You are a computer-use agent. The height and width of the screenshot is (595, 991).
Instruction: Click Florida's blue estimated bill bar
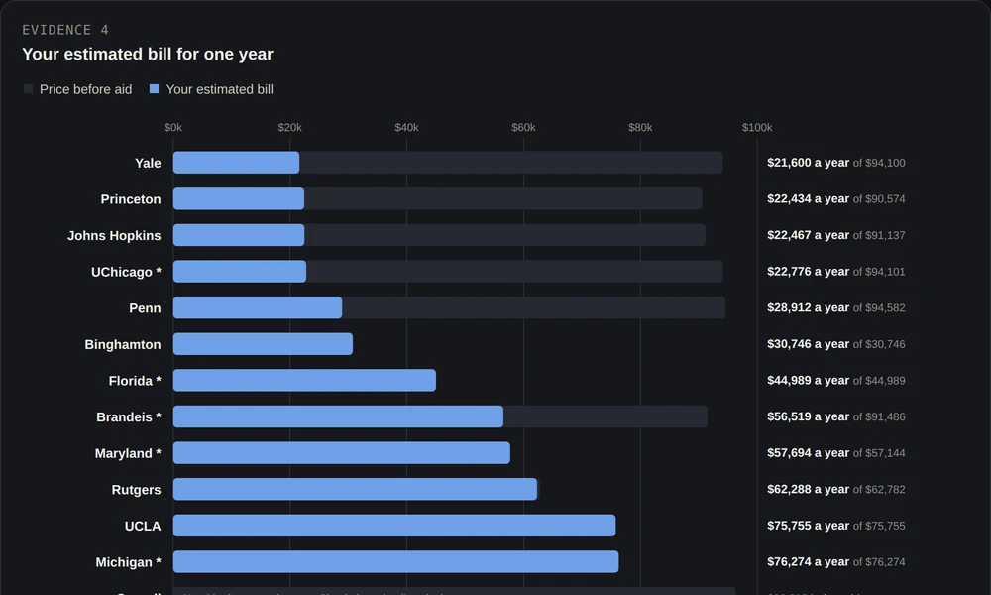click(x=304, y=380)
